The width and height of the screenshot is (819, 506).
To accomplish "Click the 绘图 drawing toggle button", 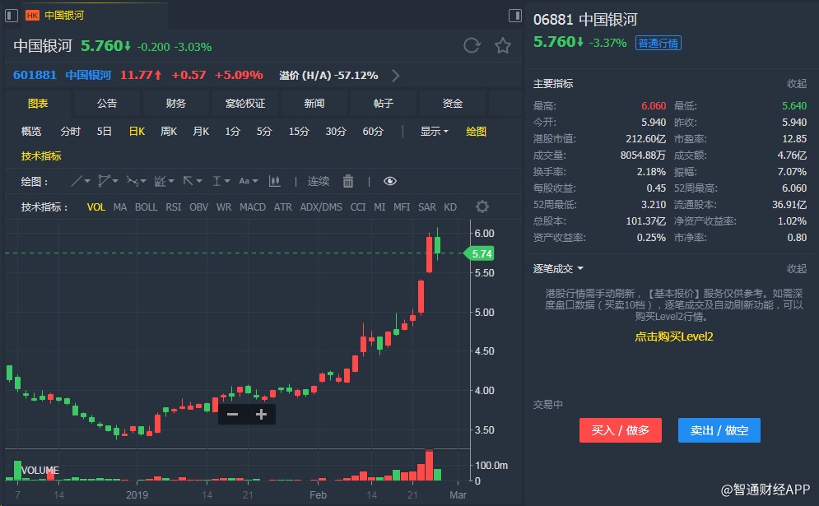I will [x=476, y=132].
